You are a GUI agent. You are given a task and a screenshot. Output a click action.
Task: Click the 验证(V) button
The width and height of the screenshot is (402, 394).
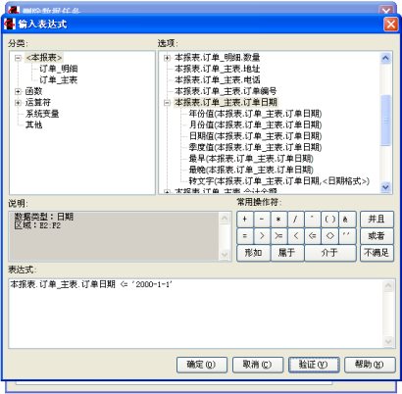pos(314,365)
